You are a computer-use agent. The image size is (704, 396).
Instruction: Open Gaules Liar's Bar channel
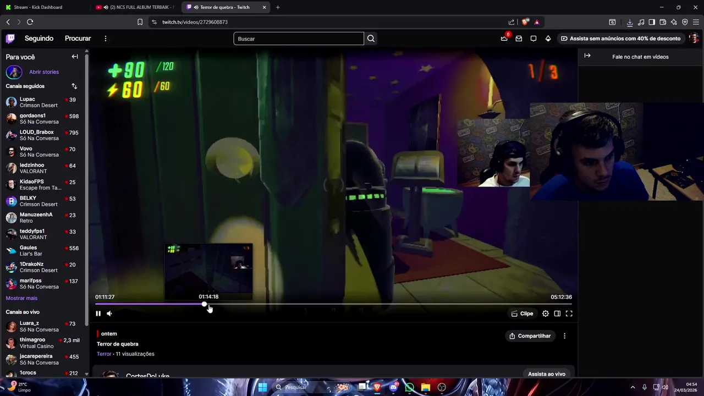pyautogui.click(x=43, y=251)
